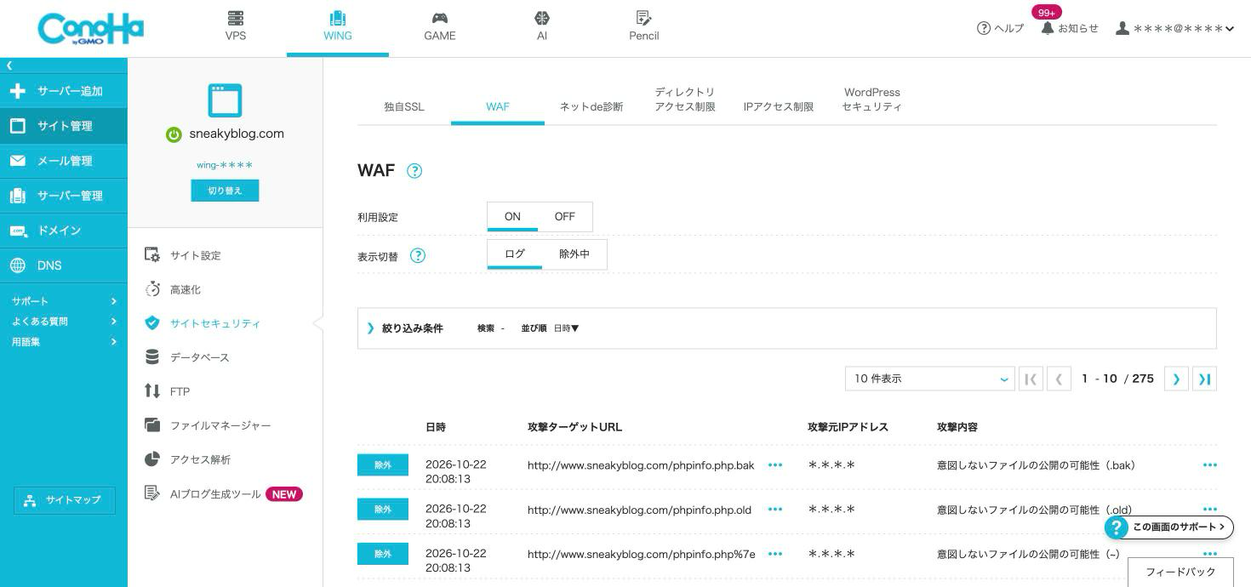Expand URL dots for phpinfo.php.old
This screenshot has height=587, width=1251.
click(775, 510)
